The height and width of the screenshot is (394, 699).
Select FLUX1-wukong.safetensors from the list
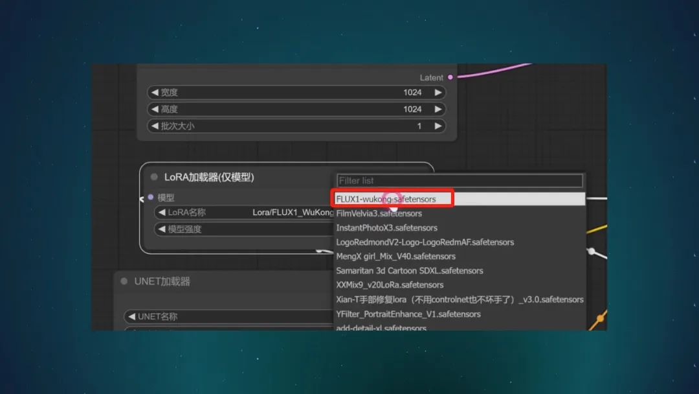(386, 199)
